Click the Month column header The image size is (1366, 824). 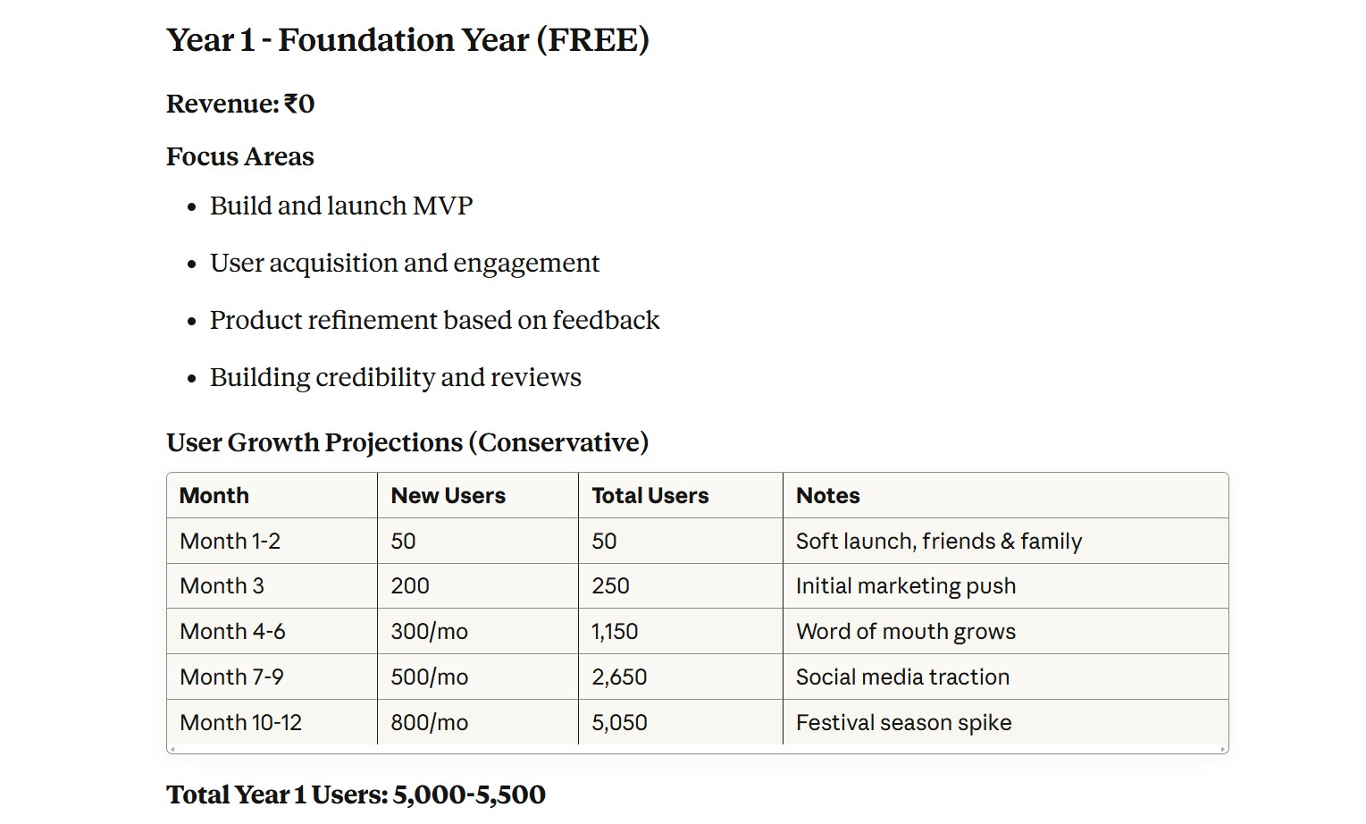point(214,496)
